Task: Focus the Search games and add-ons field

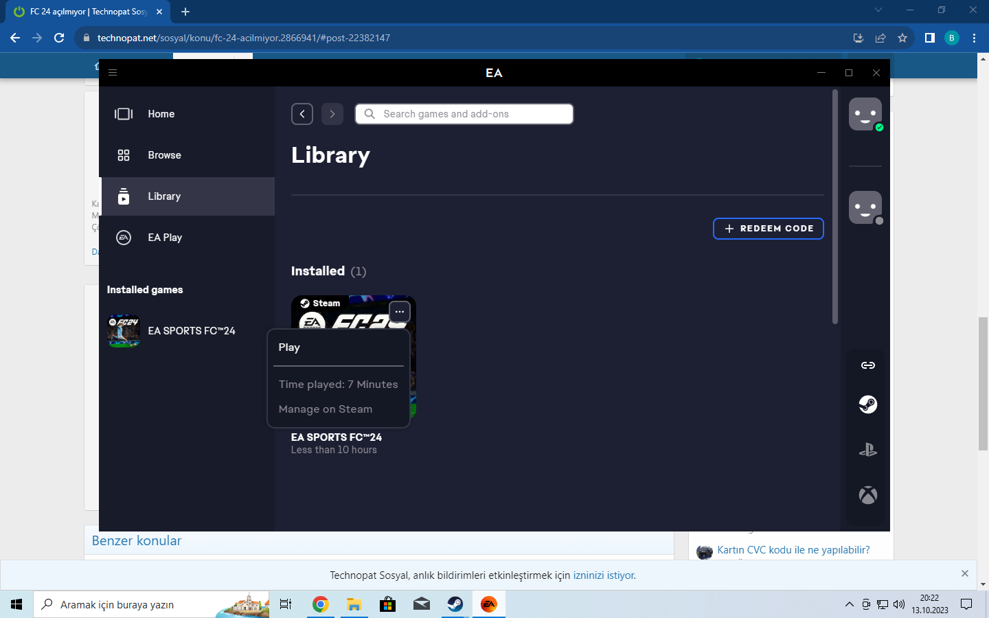Action: pos(464,114)
